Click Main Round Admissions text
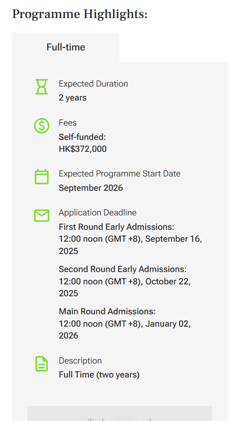This screenshot has width=246, height=421. (107, 311)
